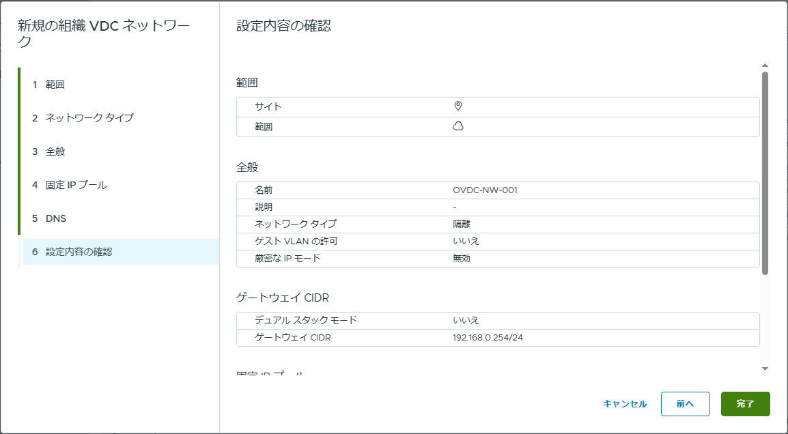This screenshot has height=434, width=788.
Task: Click the 名前 row label
Action: pos(264,190)
